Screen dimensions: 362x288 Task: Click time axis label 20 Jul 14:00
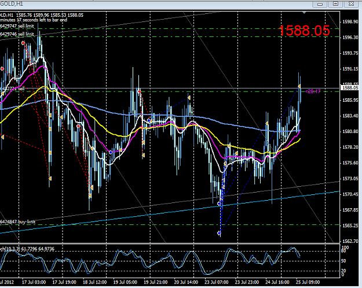click(186, 282)
